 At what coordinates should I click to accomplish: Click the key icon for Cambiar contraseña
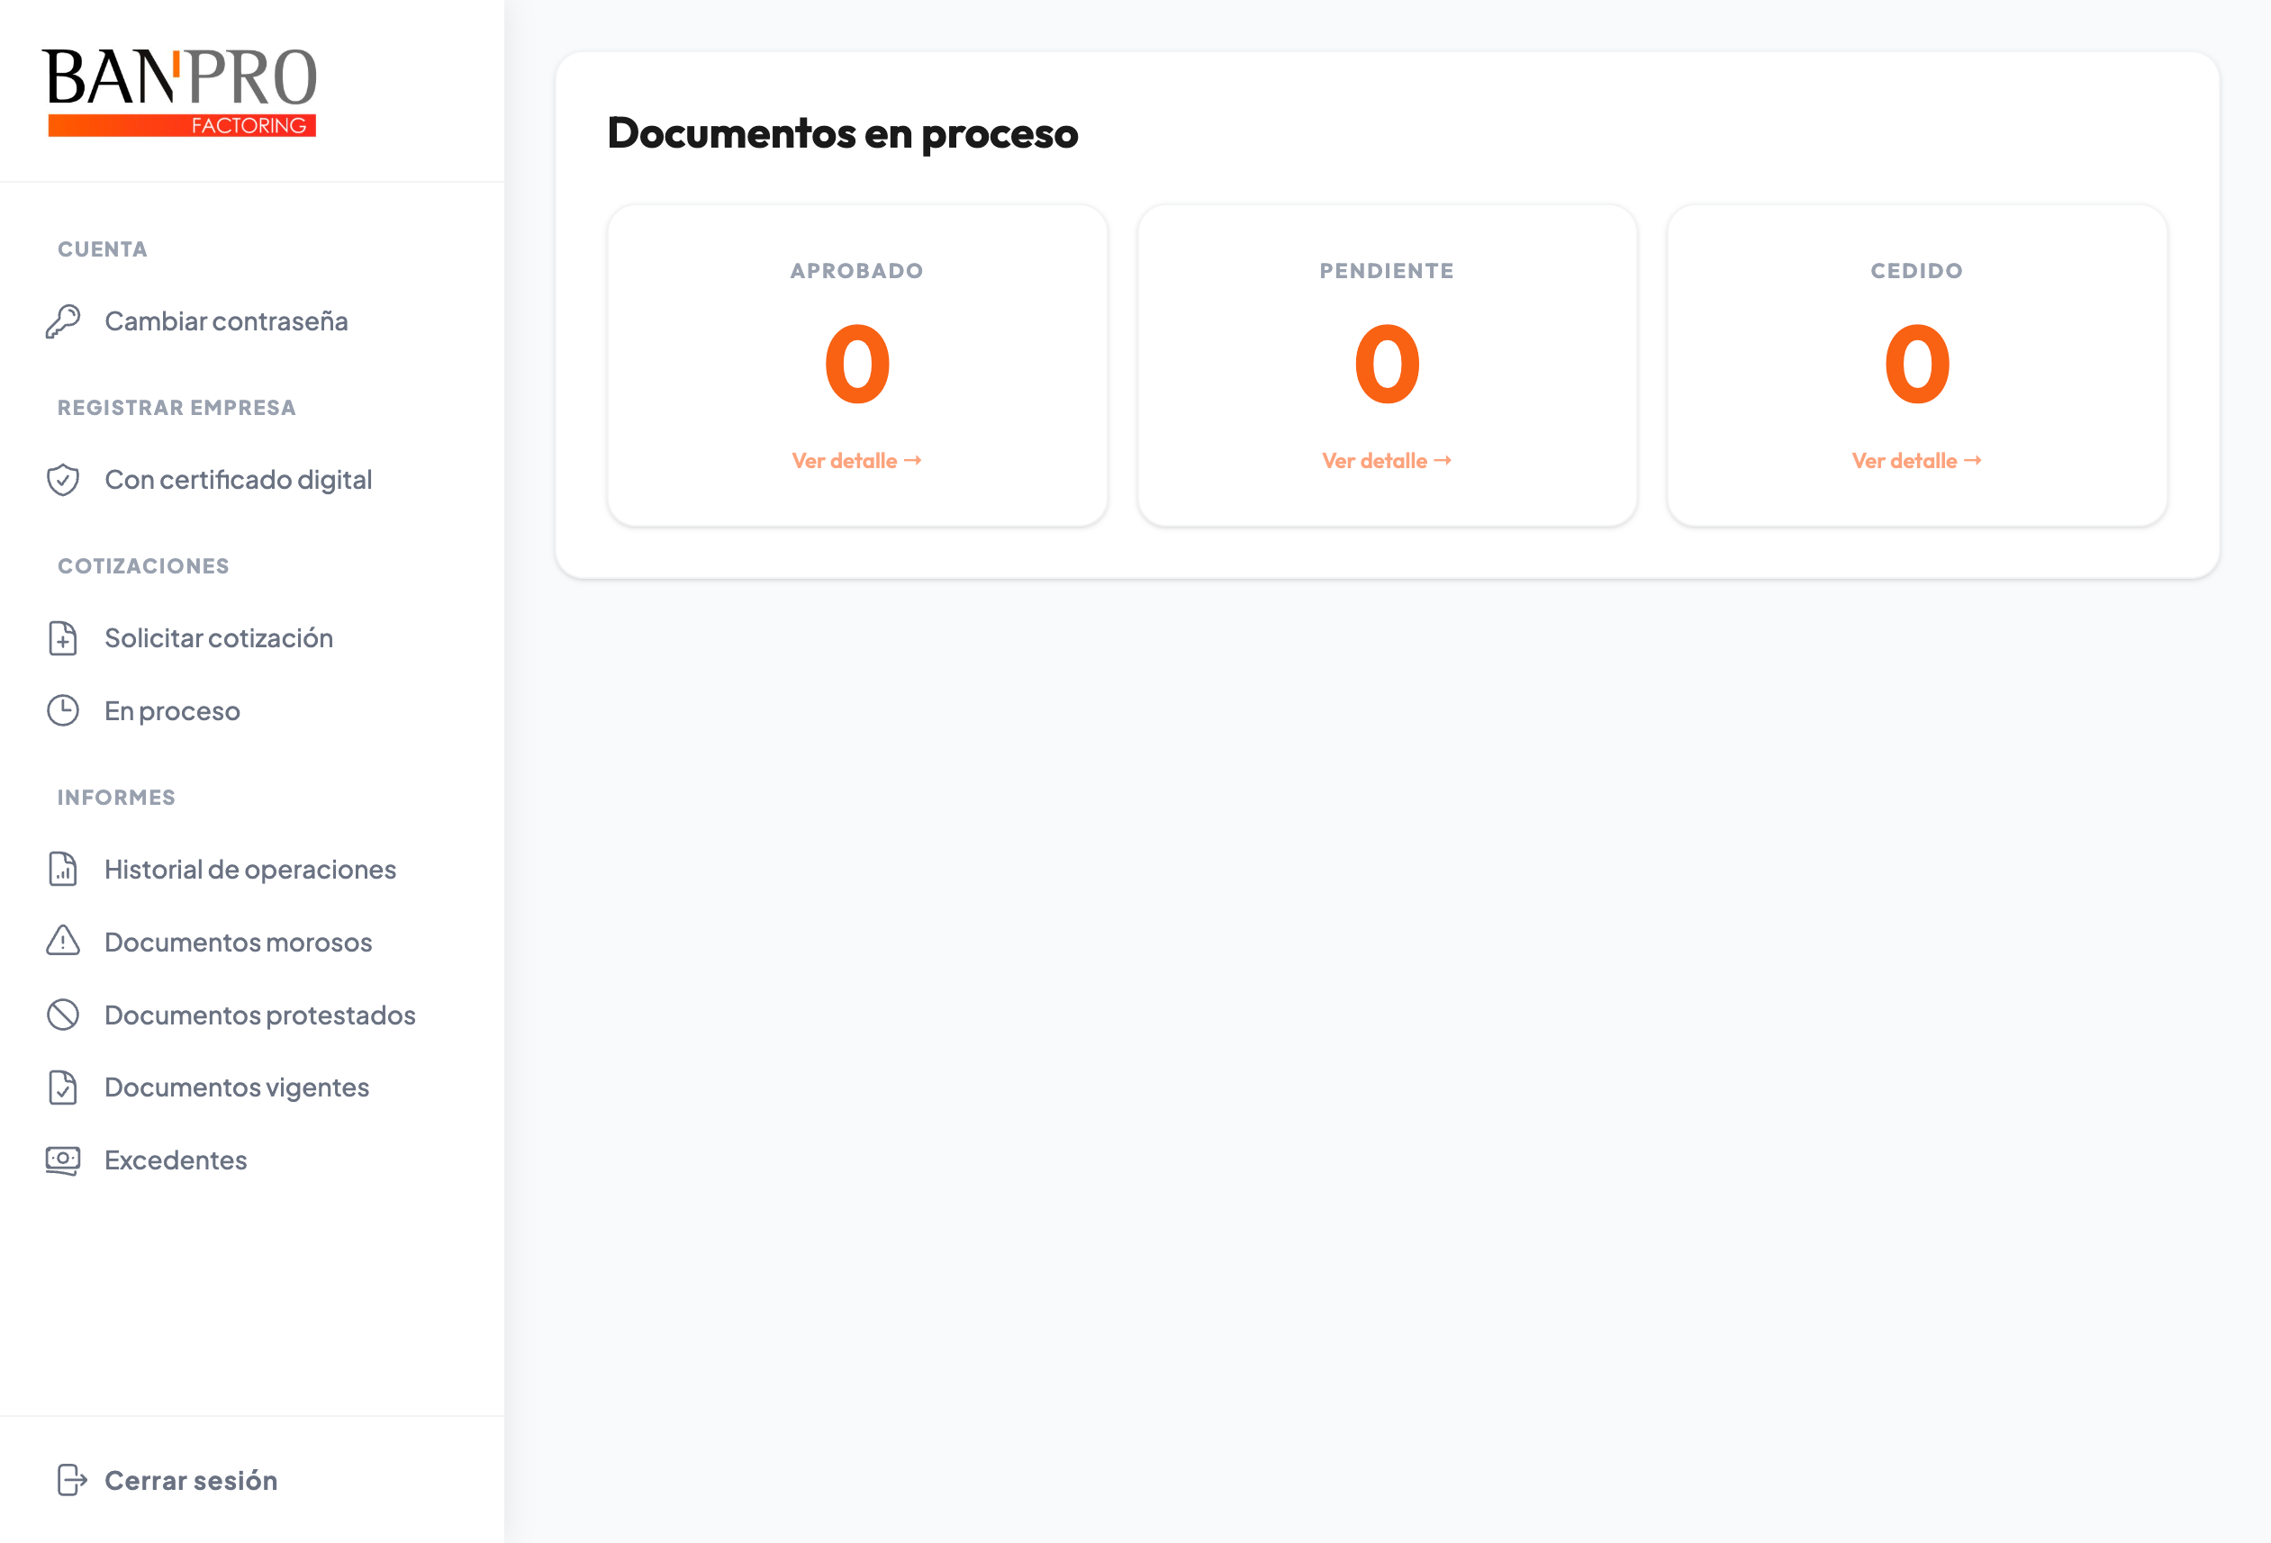point(64,321)
